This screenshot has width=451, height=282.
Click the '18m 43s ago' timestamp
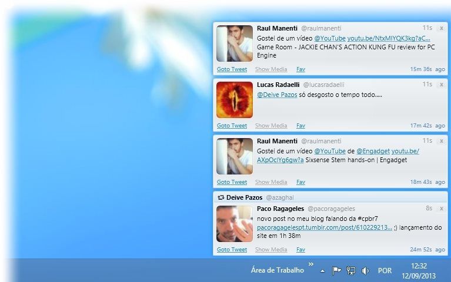point(427,182)
